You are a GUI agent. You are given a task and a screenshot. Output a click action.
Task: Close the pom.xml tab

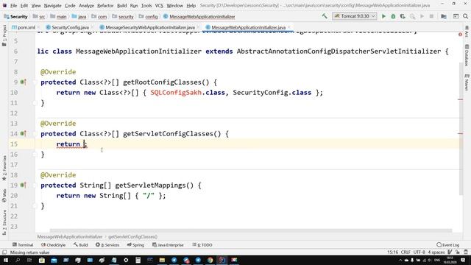click(x=39, y=27)
